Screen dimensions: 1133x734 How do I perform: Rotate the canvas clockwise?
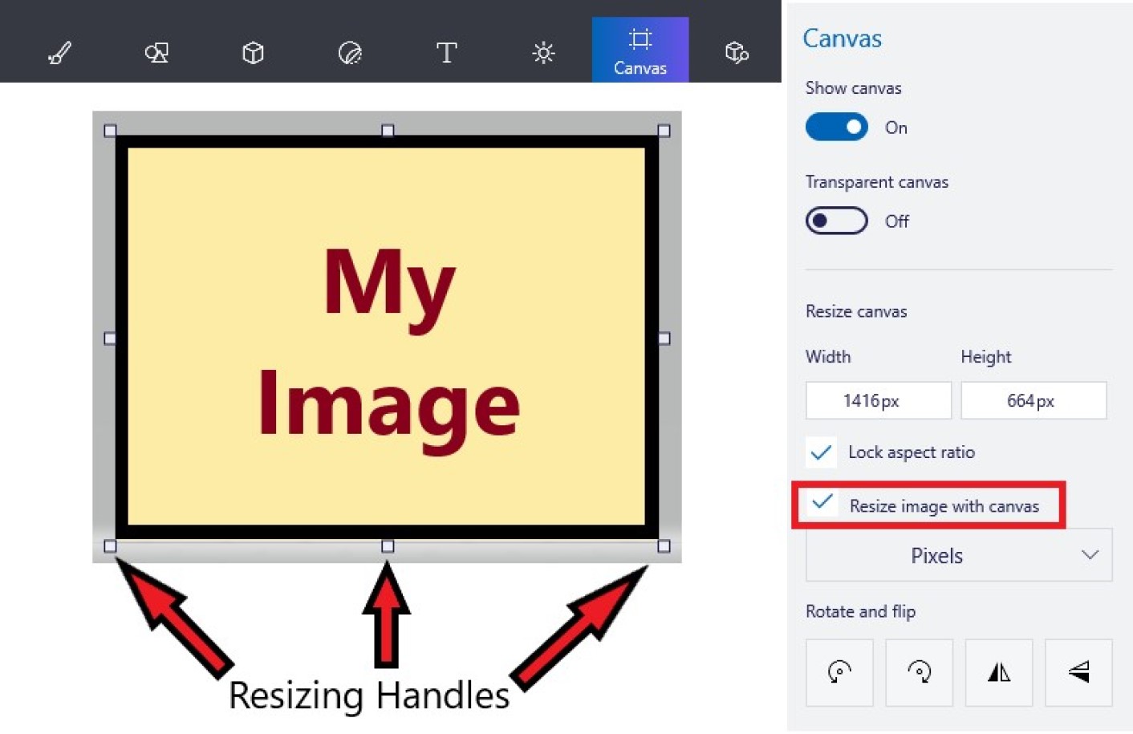[919, 672]
